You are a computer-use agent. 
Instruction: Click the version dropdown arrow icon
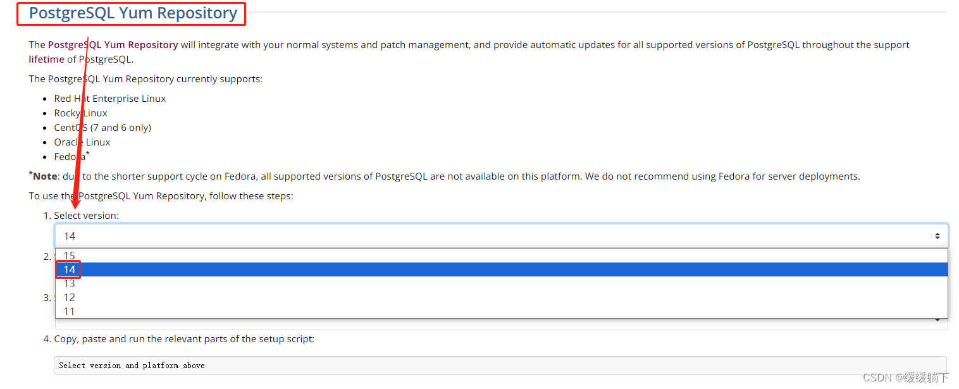[937, 236]
